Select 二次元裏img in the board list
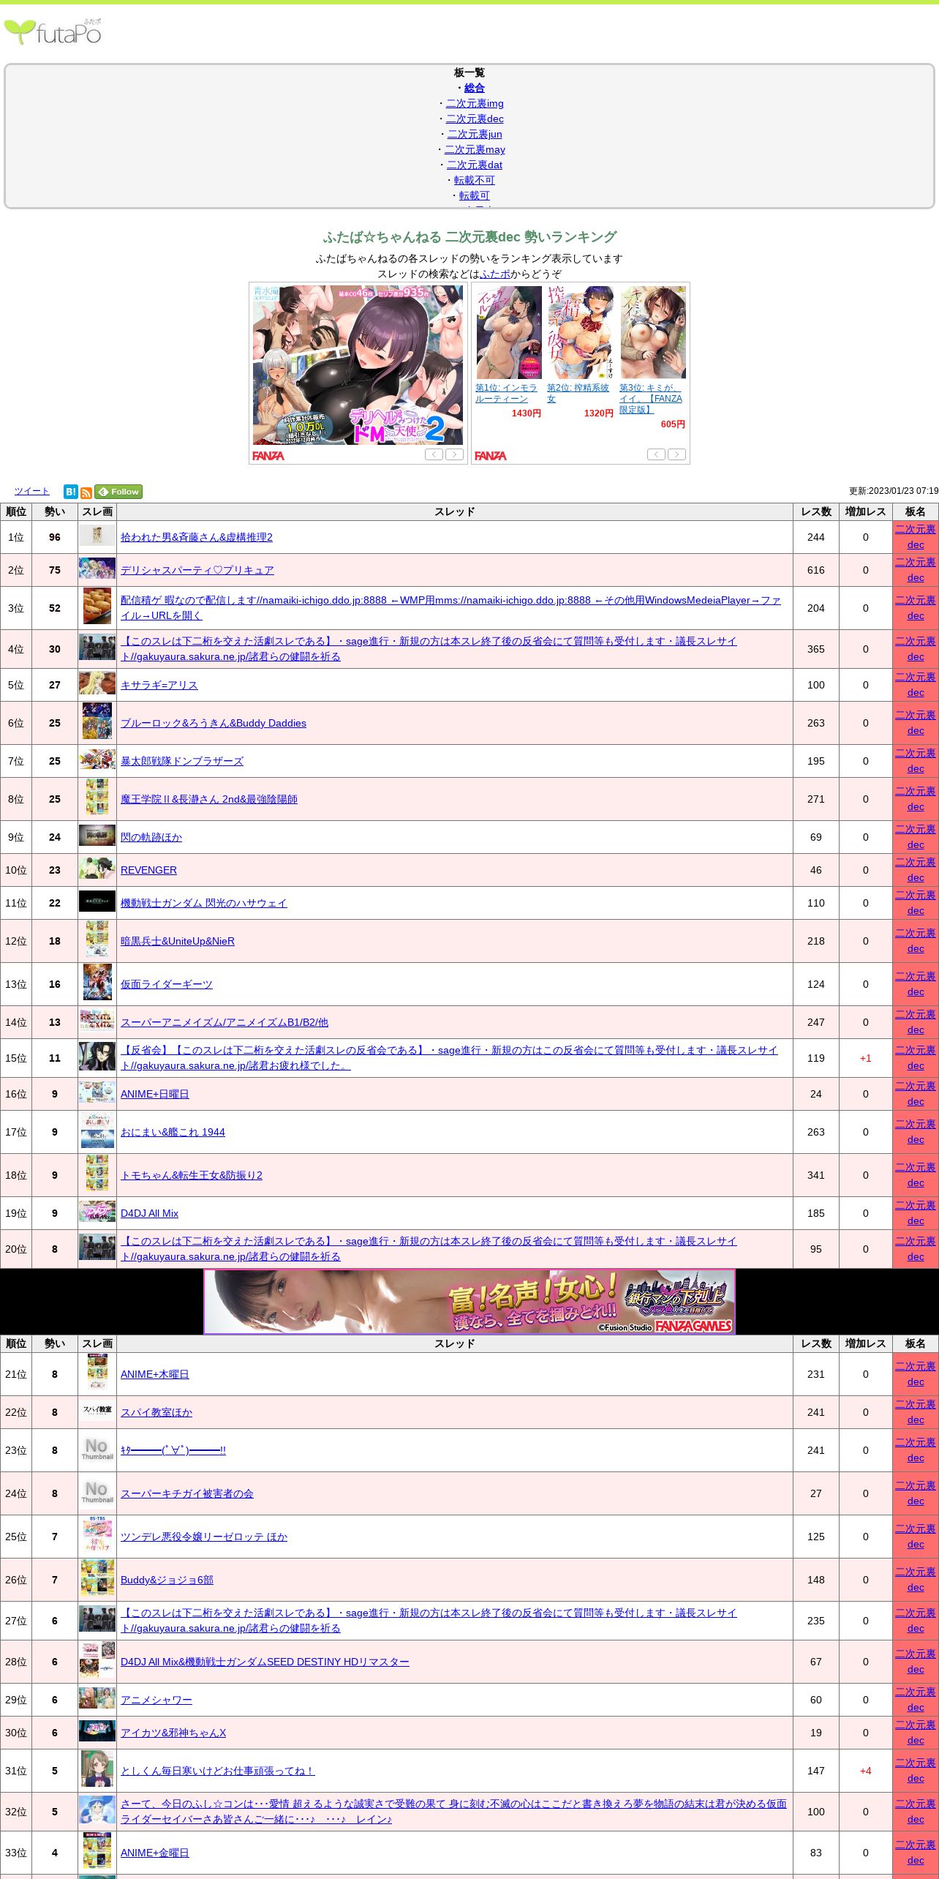The width and height of the screenshot is (939, 1879). point(475,103)
